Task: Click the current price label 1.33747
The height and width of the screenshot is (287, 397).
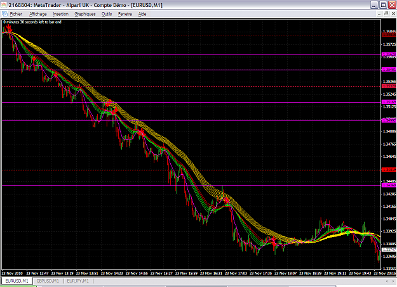Action: (389, 250)
